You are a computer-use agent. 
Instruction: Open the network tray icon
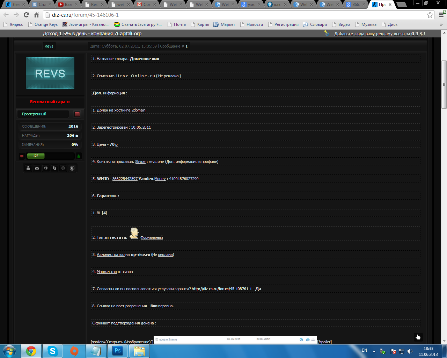pos(402,351)
